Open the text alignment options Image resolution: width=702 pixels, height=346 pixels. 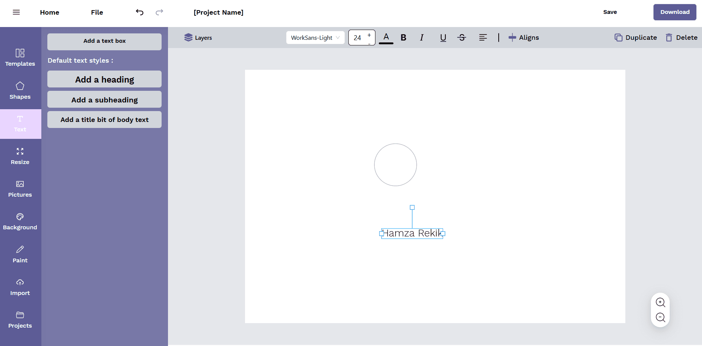(x=483, y=38)
